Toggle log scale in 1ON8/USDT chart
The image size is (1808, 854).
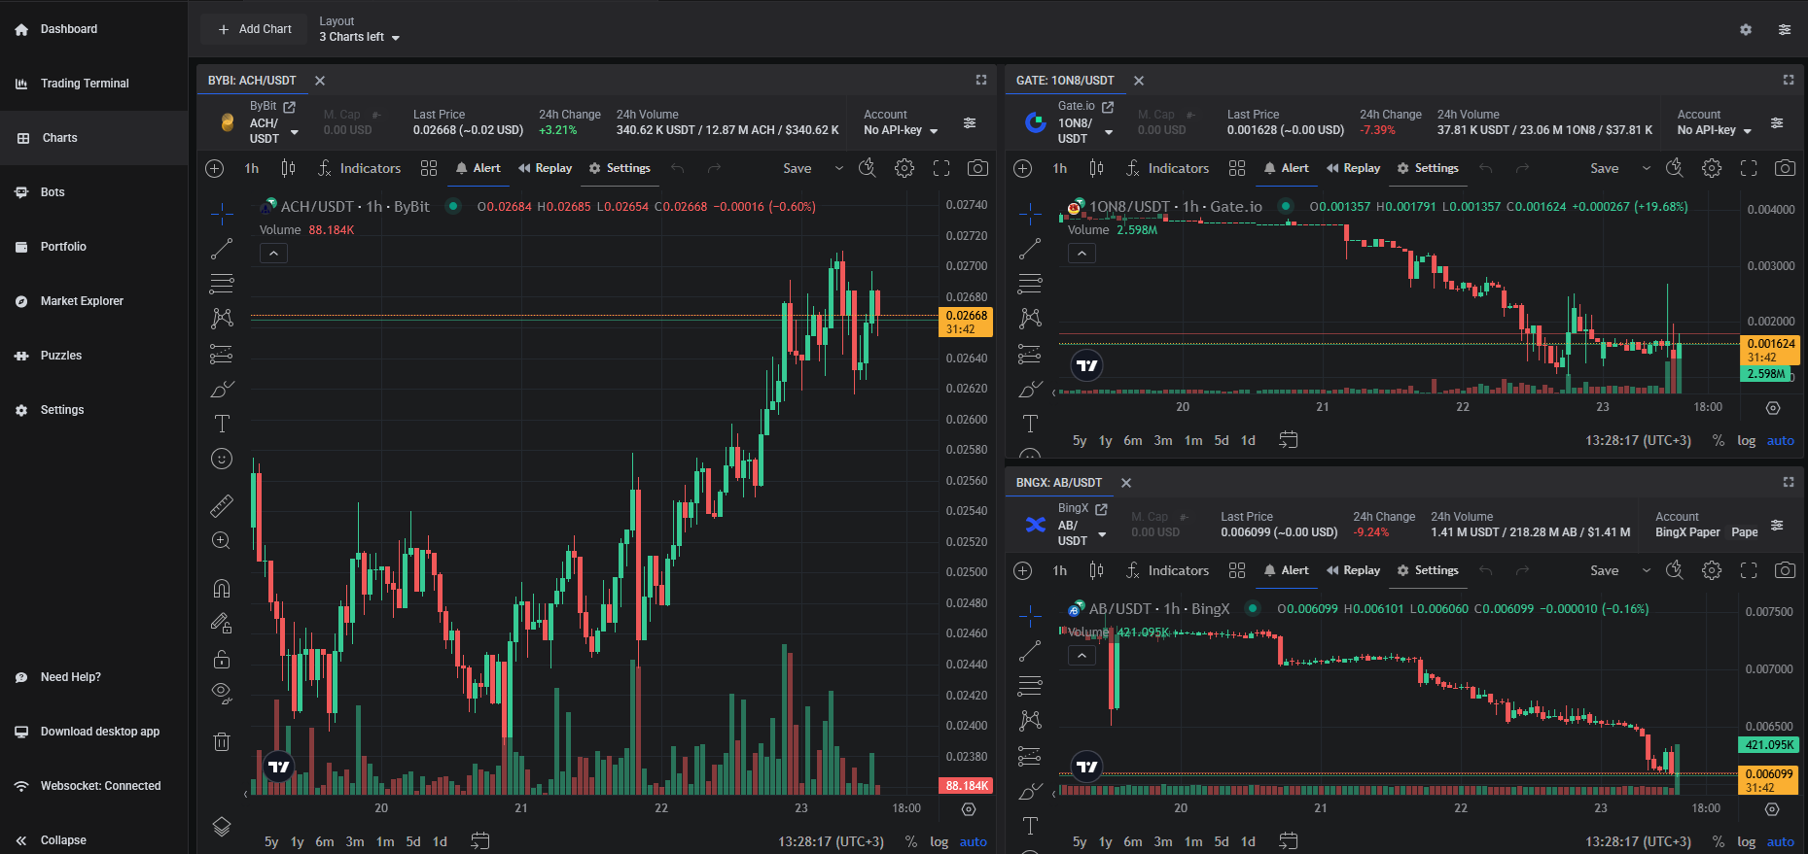[1747, 440]
